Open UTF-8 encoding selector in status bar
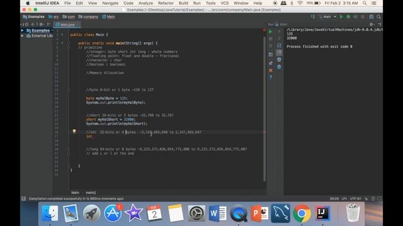The height and width of the screenshot is (226, 403). point(355,198)
